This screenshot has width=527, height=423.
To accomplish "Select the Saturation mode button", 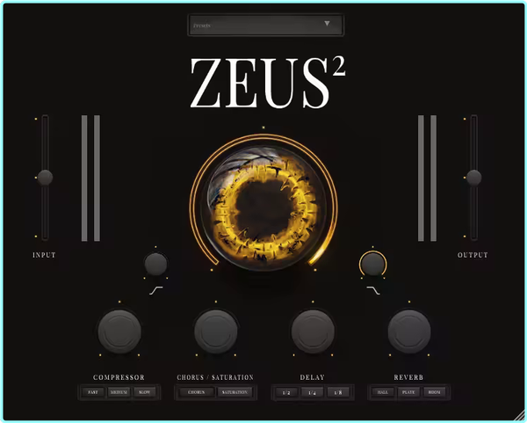I will (235, 392).
